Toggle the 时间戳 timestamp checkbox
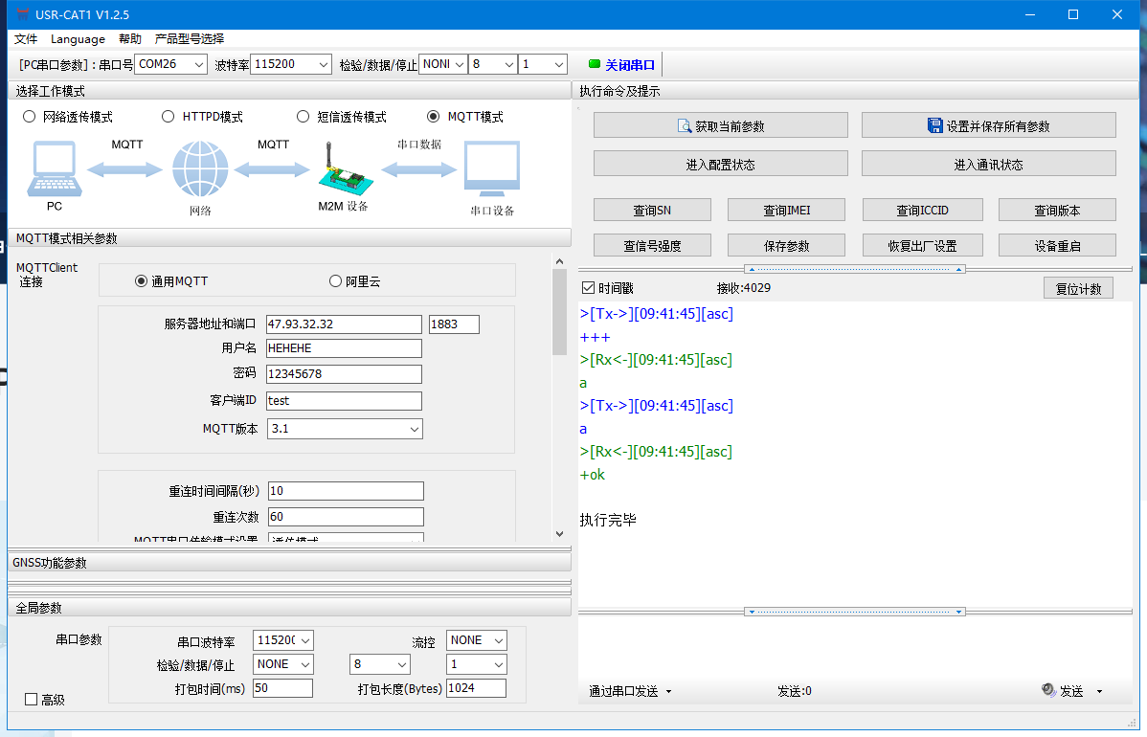The height and width of the screenshot is (737, 1147). pyautogui.click(x=588, y=288)
